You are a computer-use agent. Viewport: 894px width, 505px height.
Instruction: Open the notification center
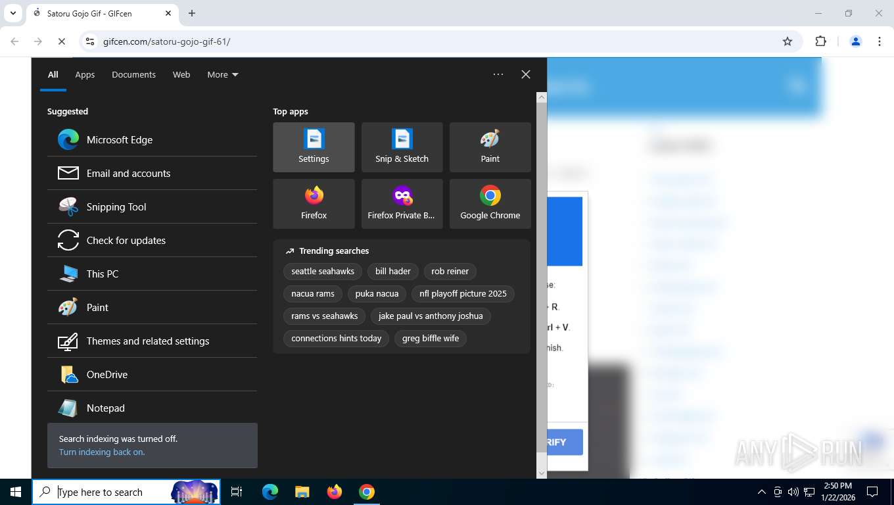click(x=872, y=492)
